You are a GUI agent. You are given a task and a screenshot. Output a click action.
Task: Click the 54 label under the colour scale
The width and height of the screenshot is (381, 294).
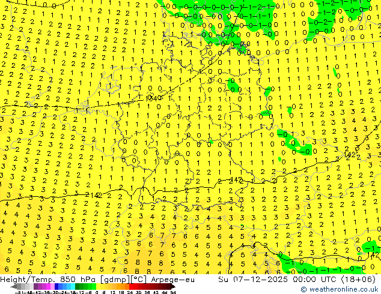pos(173,292)
